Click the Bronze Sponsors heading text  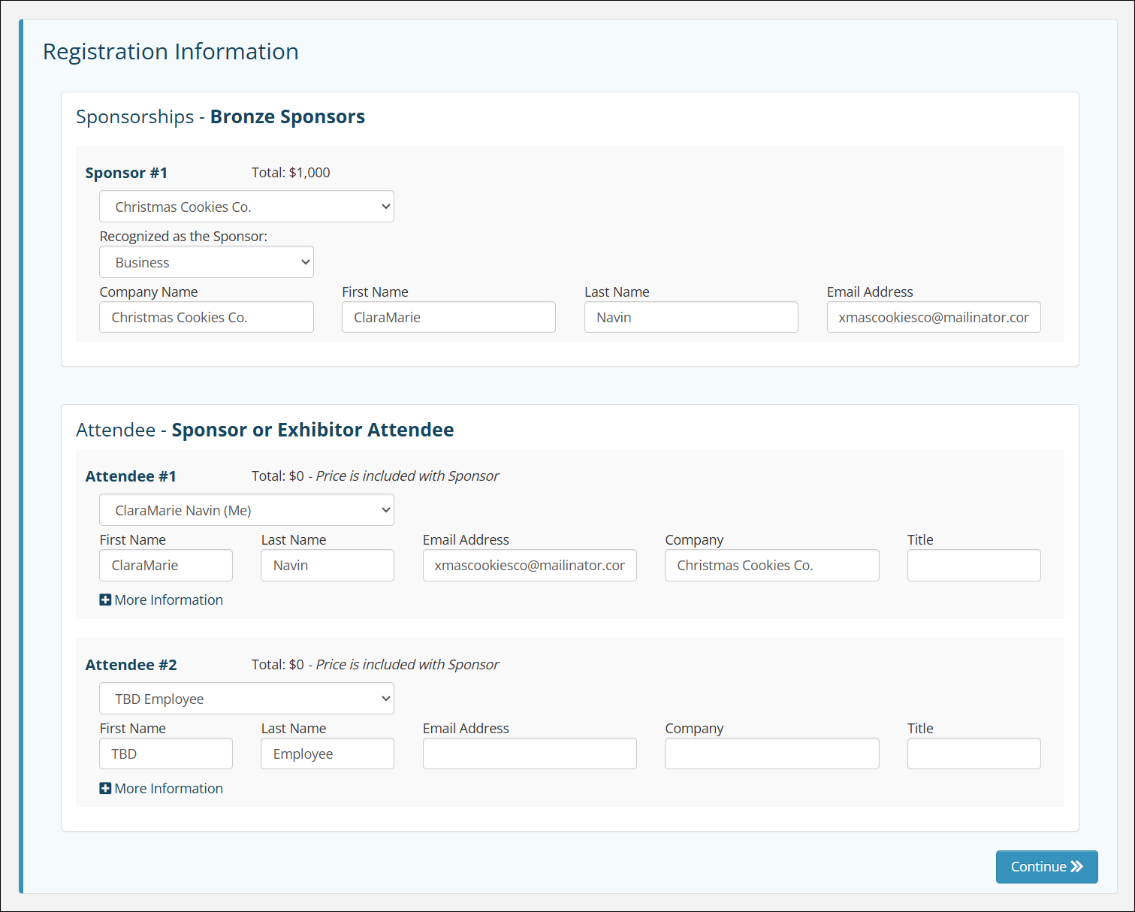[288, 117]
